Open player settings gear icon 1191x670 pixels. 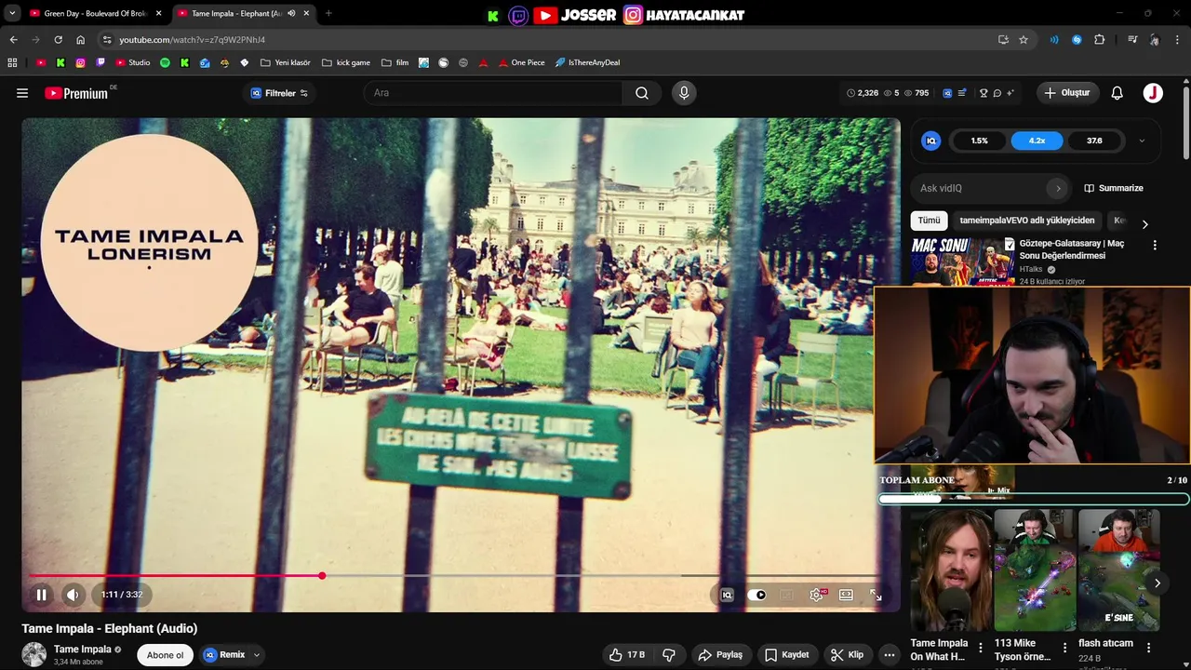click(816, 596)
